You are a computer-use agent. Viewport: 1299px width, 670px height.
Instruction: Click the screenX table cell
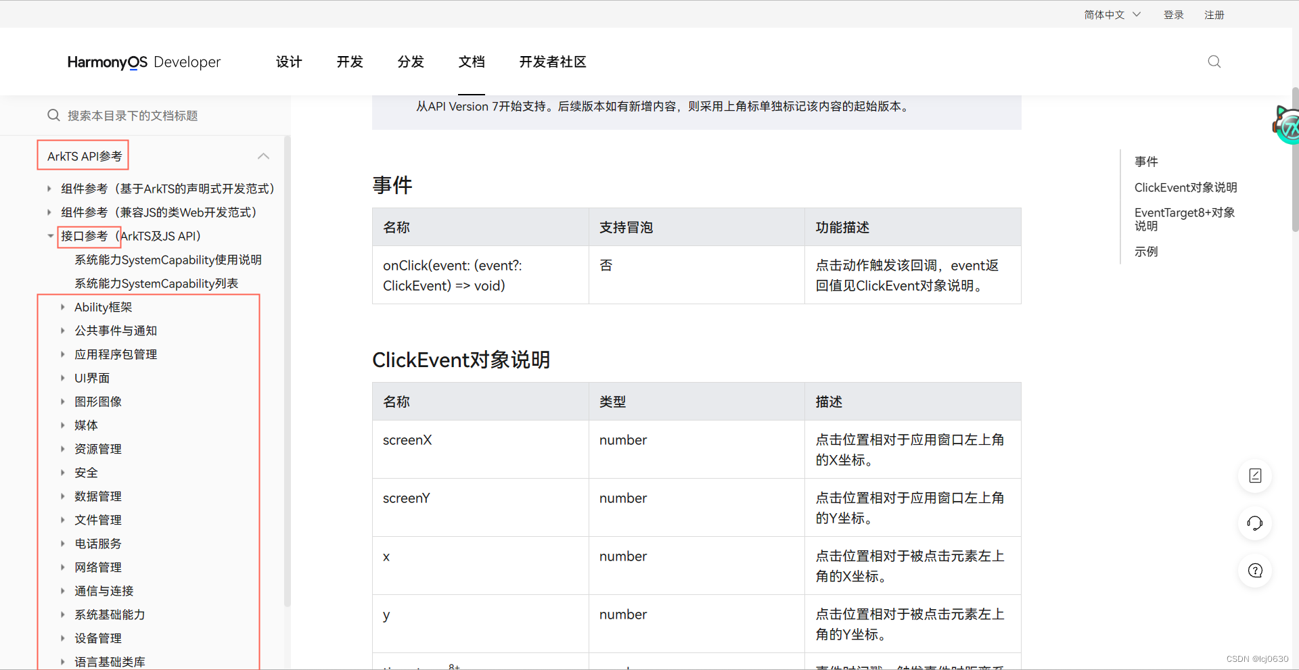(x=480, y=450)
